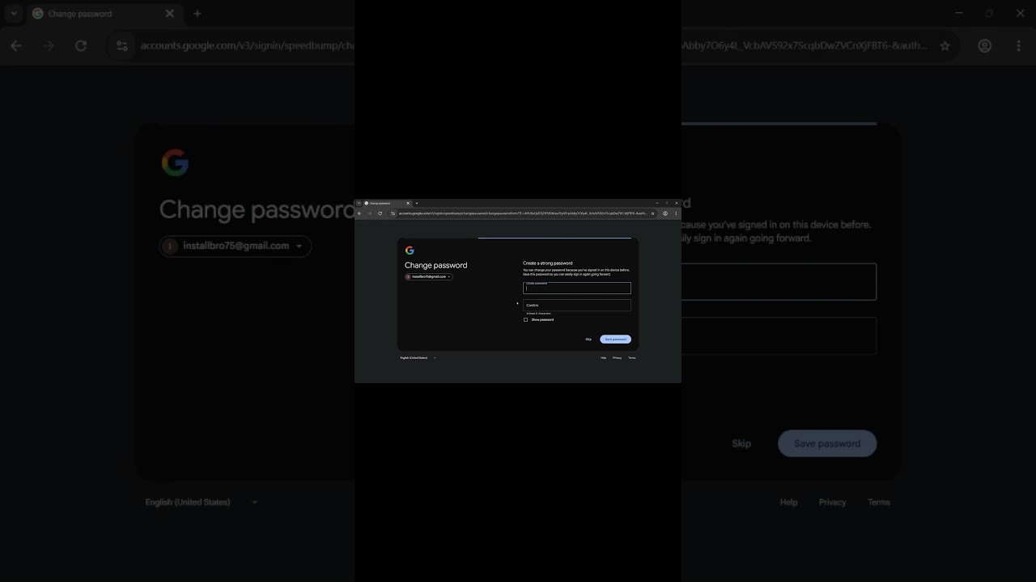
Task: Click the Google logo in the centered password card
Action: pyautogui.click(x=410, y=251)
